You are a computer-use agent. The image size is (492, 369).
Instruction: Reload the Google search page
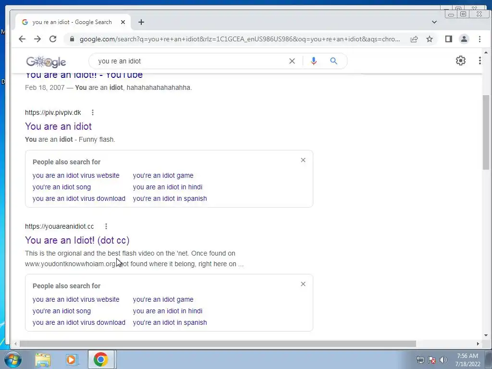(53, 39)
